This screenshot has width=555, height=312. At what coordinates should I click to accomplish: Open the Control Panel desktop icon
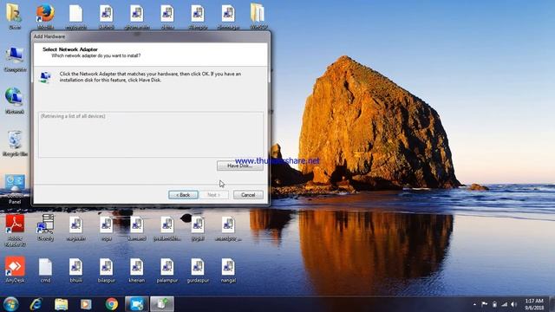(x=15, y=189)
